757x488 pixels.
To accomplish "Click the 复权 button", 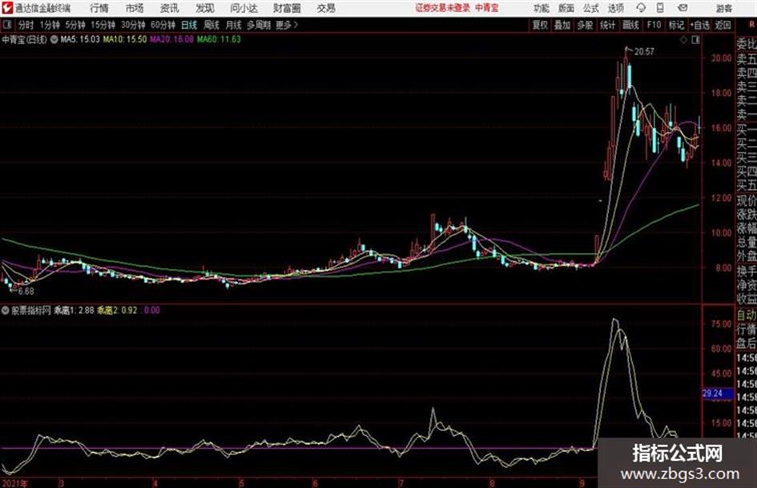I will pos(540,25).
